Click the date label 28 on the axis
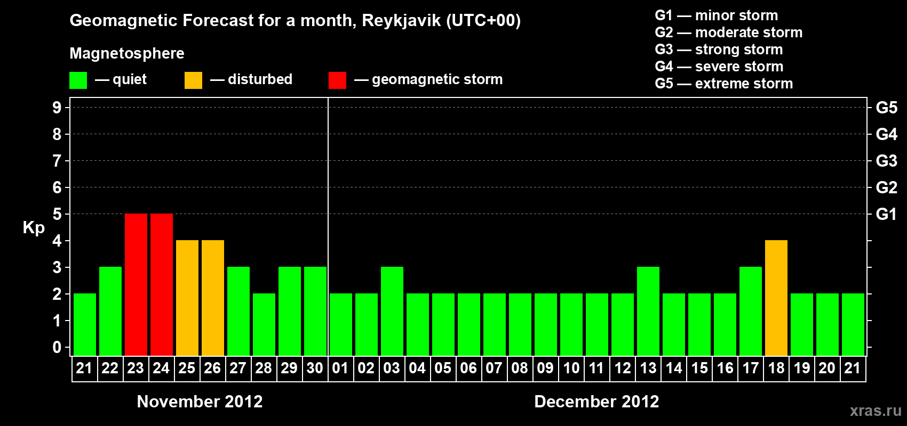The image size is (907, 426). [264, 368]
